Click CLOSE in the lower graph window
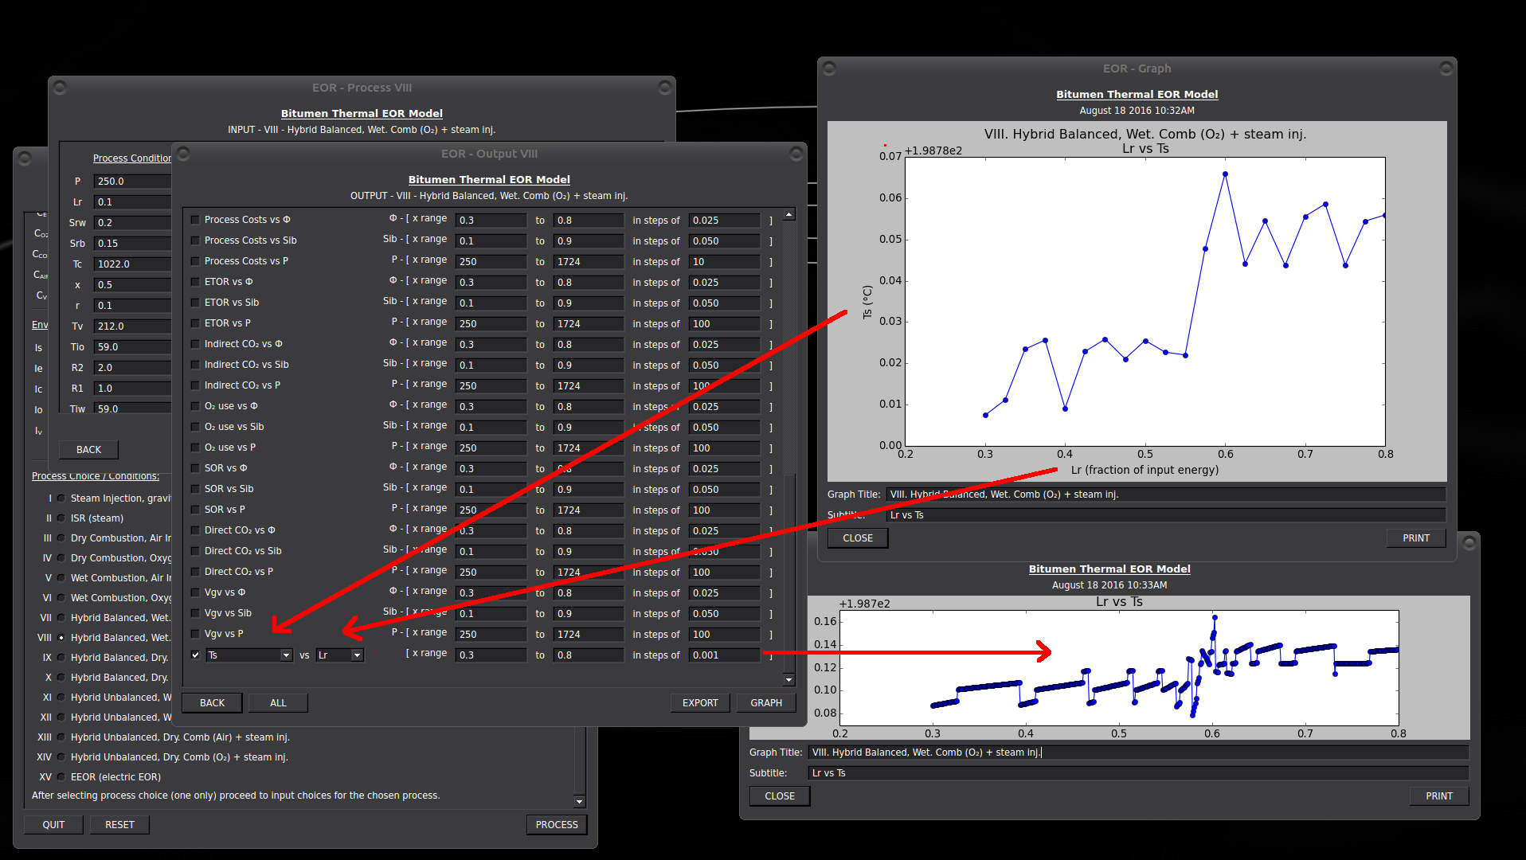Screen dimensions: 1526x860 (x=780, y=796)
